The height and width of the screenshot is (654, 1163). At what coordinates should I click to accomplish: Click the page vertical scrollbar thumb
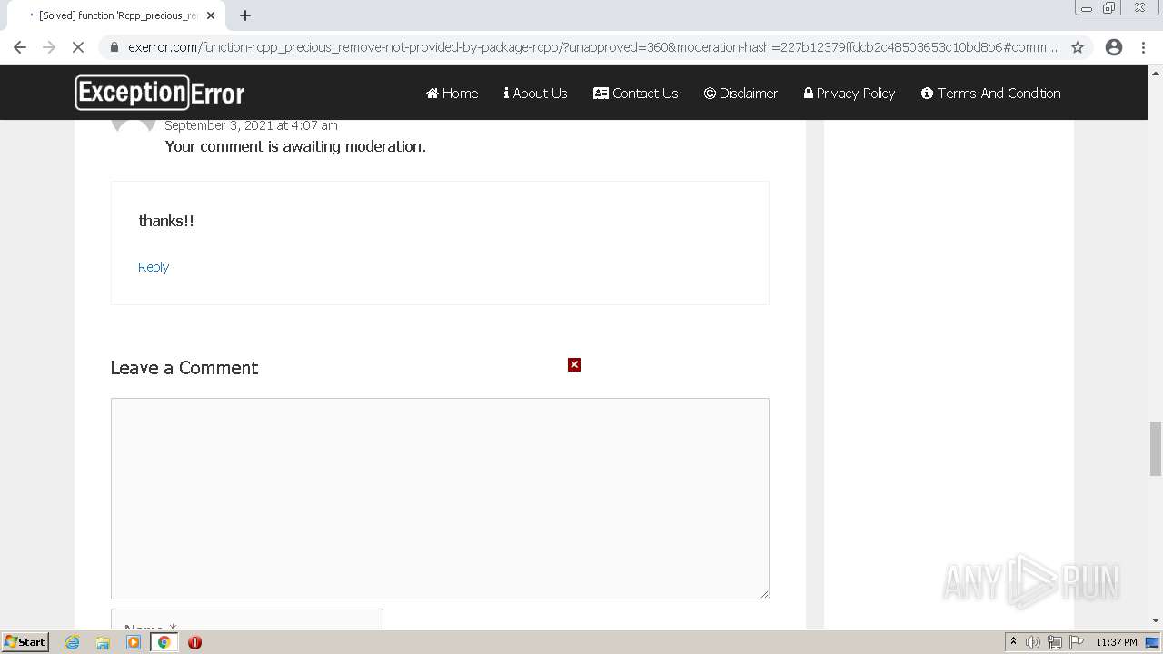tap(1155, 449)
